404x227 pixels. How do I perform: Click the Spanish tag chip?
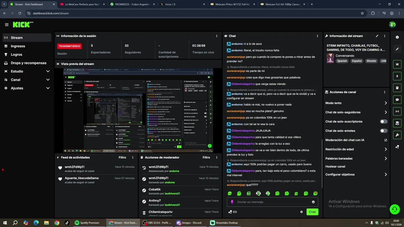tap(342, 61)
